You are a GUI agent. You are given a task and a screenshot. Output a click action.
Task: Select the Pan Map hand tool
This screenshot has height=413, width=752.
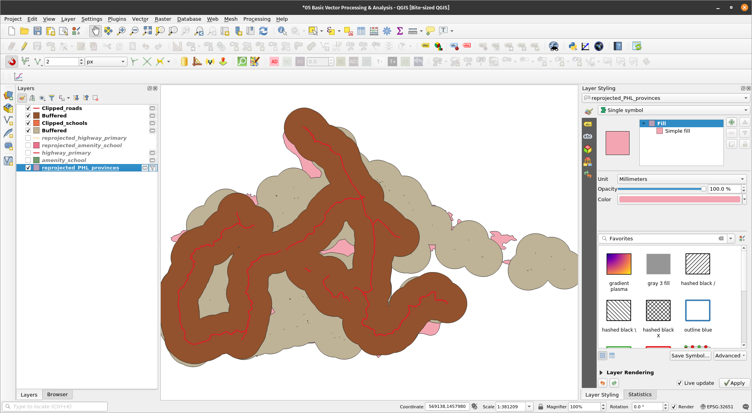pos(95,31)
